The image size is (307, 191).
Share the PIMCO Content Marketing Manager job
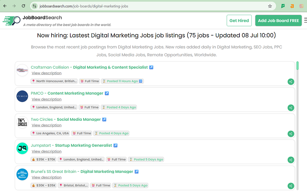coord(291,108)
